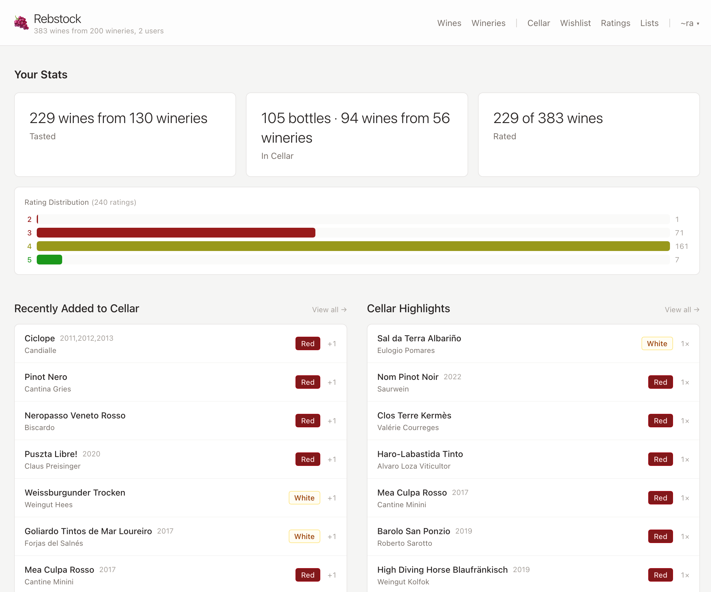The image size is (711, 592).
Task: Open Ciclope wine in recently added
Action: [180, 343]
